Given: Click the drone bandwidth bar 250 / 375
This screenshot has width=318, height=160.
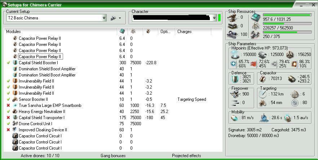Looking at the screenshot, I should tap(287, 32).
